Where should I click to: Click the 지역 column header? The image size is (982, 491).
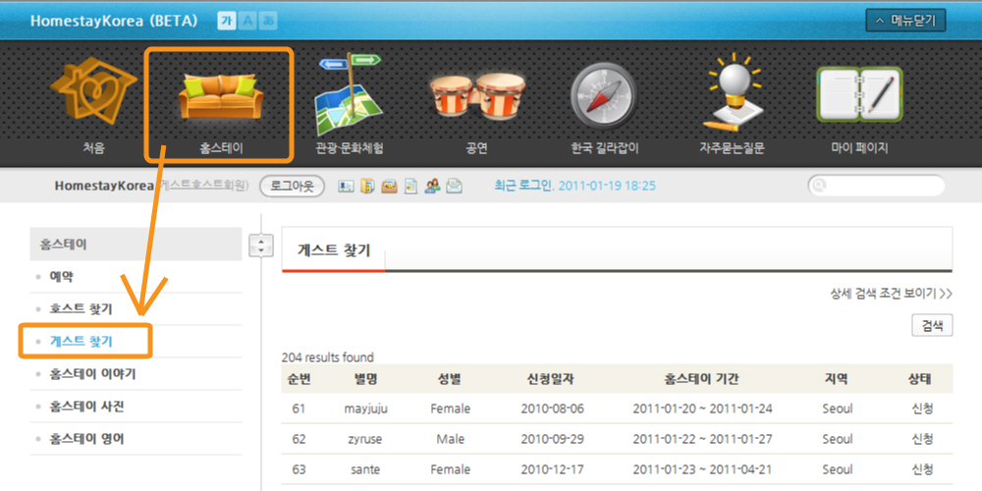click(x=837, y=379)
